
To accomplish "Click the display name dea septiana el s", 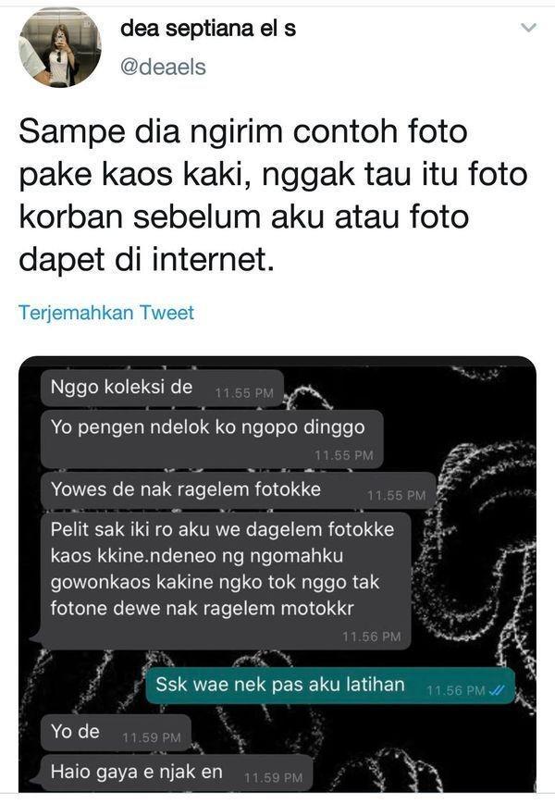I will click(x=208, y=29).
